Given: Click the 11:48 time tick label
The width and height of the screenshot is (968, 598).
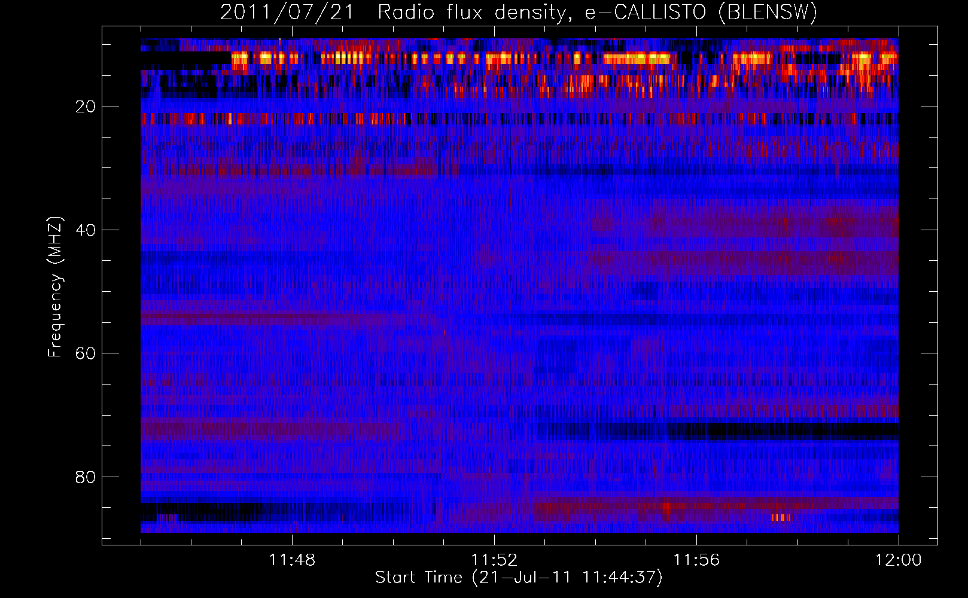Looking at the screenshot, I should click(x=292, y=560).
